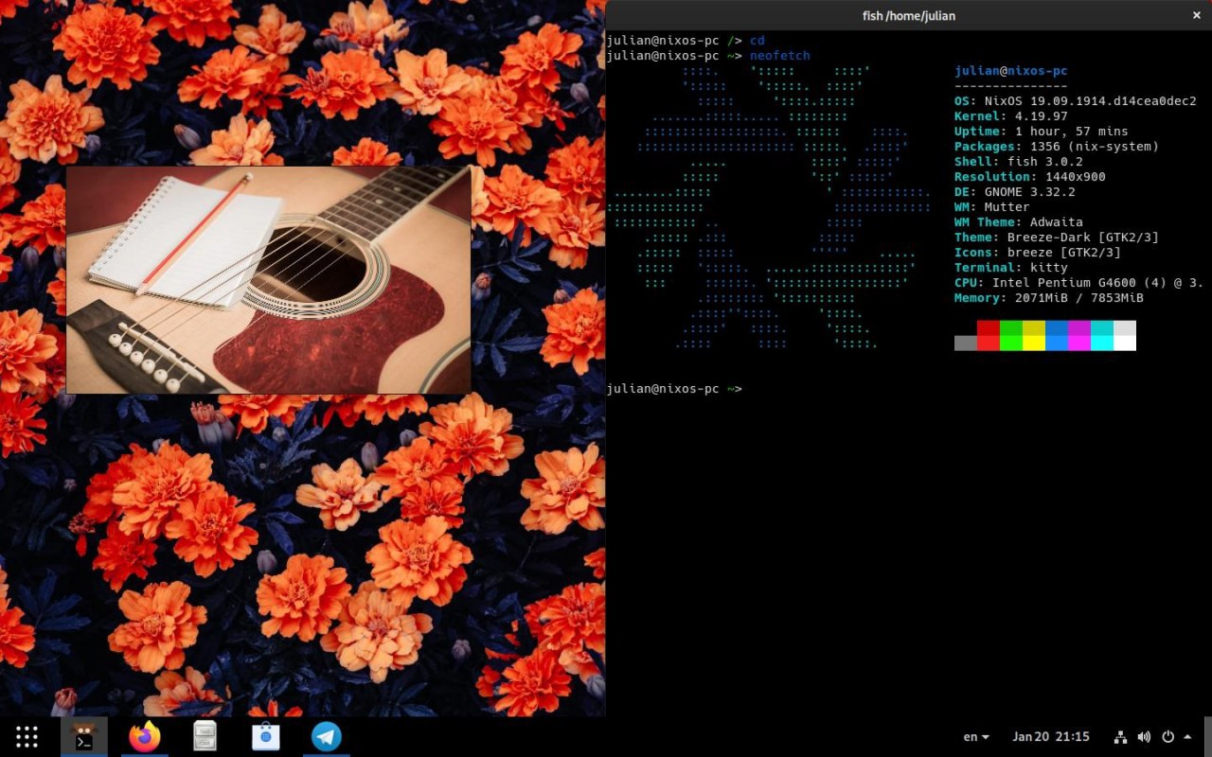Click the 'Resolution: 1440x900' line
This screenshot has width=1212, height=757.
pyautogui.click(x=1030, y=177)
